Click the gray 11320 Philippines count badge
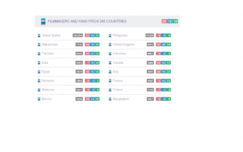Image resolution: width=243 pixels, height=152 pixels. coord(150,35)
